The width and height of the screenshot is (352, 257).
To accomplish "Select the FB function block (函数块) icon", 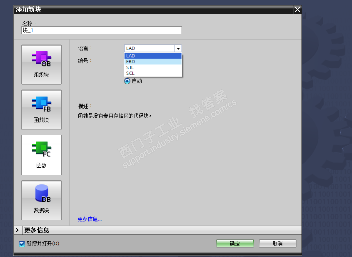I will 42,110.
